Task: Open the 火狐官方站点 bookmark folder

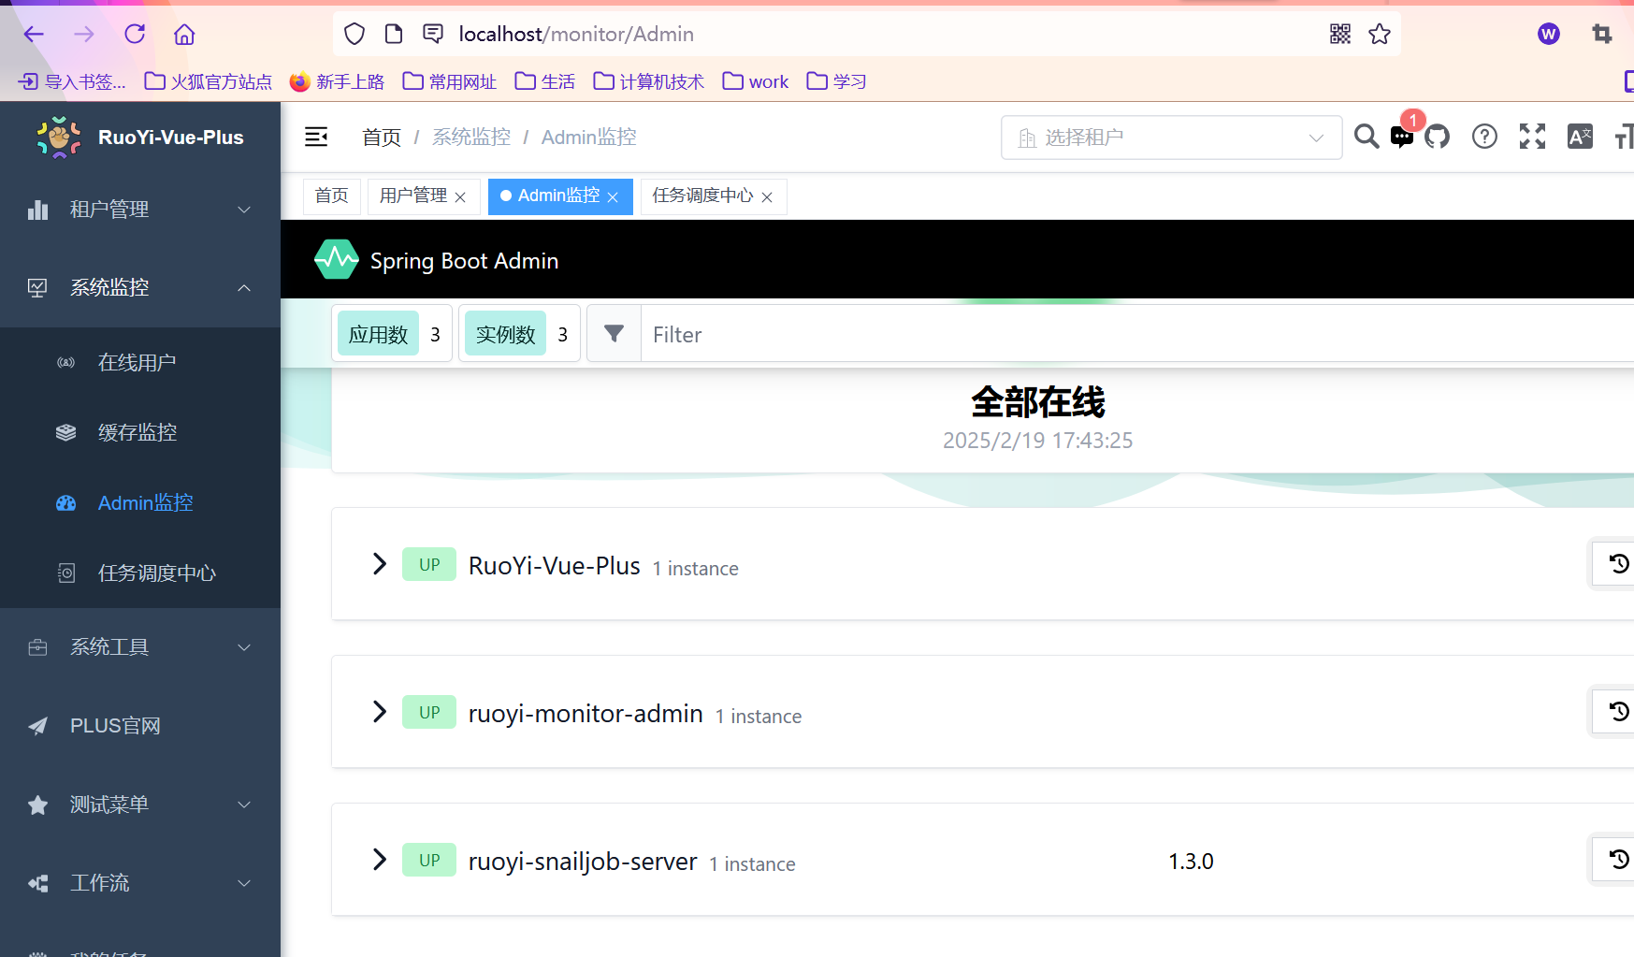Action: point(209,81)
